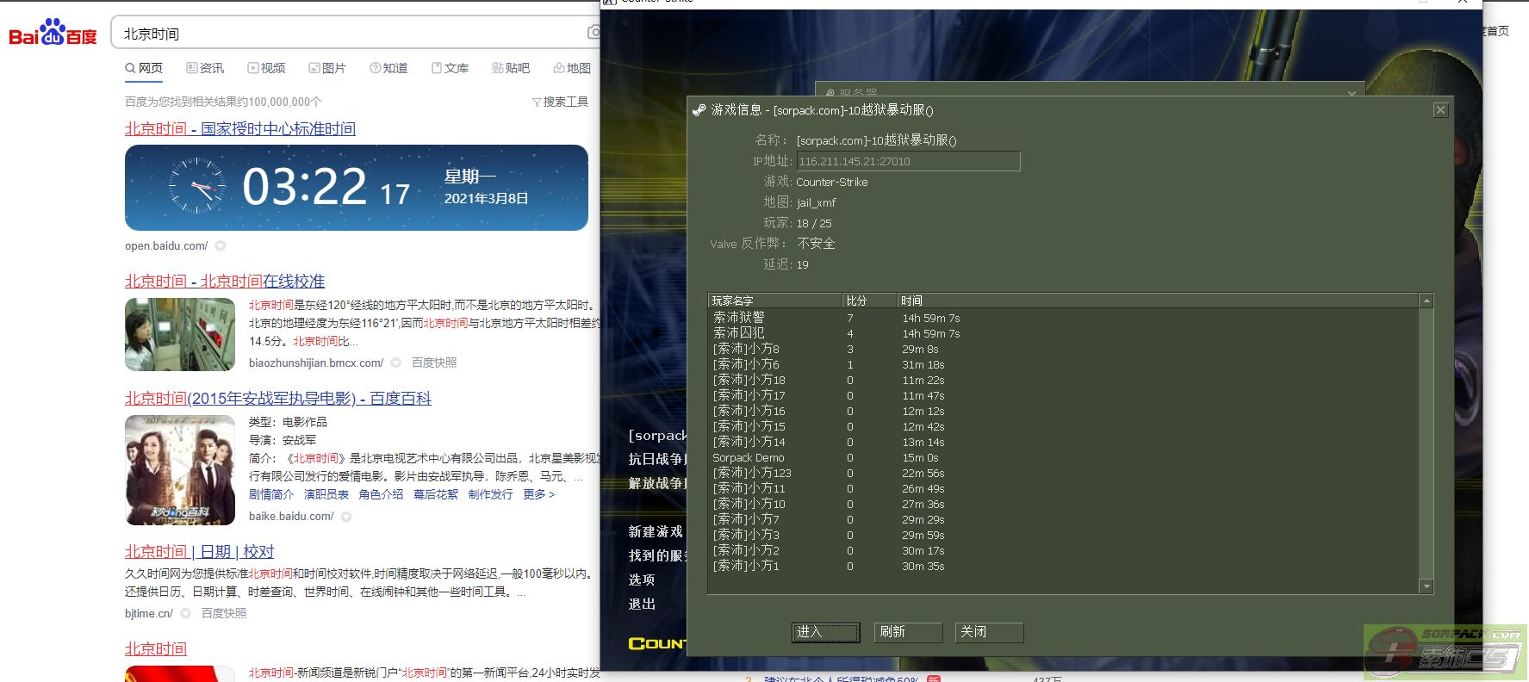The height and width of the screenshot is (682, 1529).
Task: Click the Baidu logo
Action: pyautogui.click(x=53, y=34)
